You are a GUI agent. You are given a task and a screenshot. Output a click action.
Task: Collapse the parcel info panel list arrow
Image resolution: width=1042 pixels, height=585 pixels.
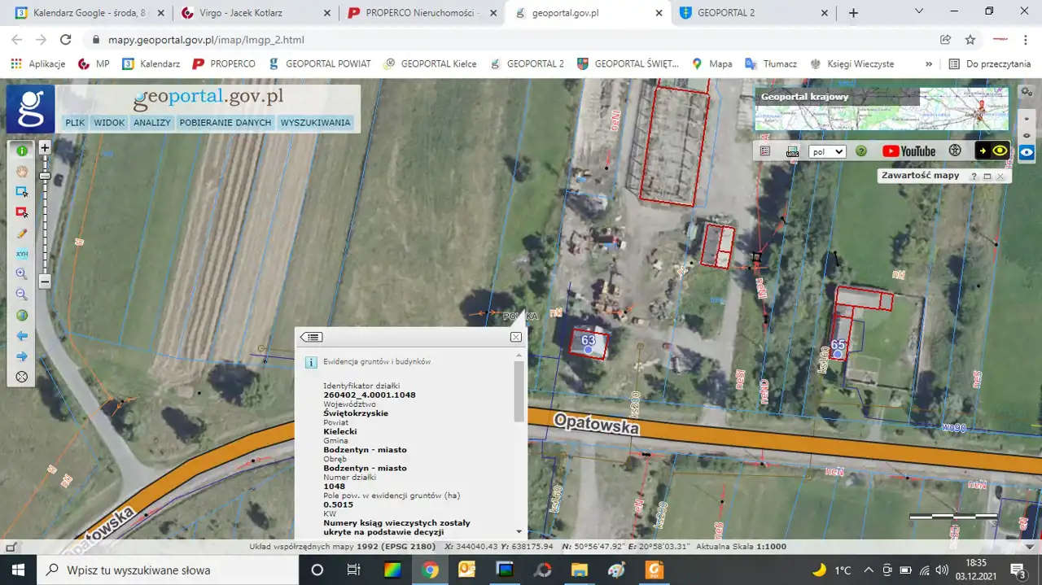[x=311, y=337]
